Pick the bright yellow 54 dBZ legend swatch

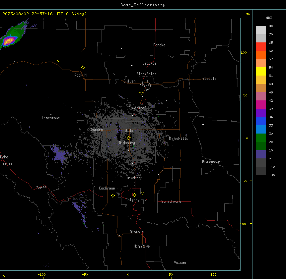tap(261, 71)
